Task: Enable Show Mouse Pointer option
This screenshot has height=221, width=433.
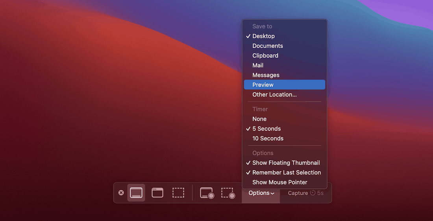Action: 279,182
